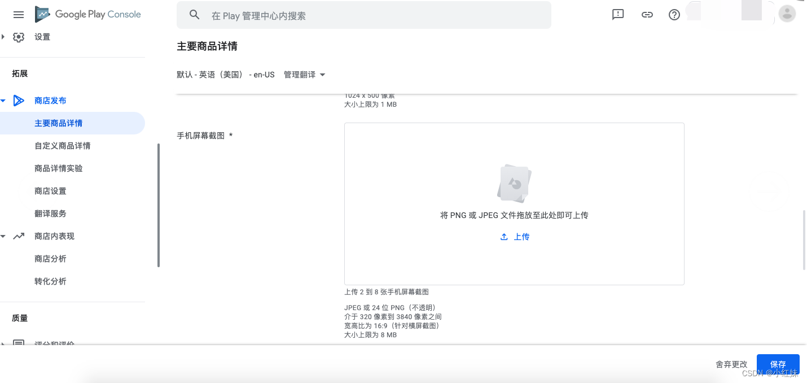Click the search magnifier icon
807x383 pixels.
[x=194, y=15]
